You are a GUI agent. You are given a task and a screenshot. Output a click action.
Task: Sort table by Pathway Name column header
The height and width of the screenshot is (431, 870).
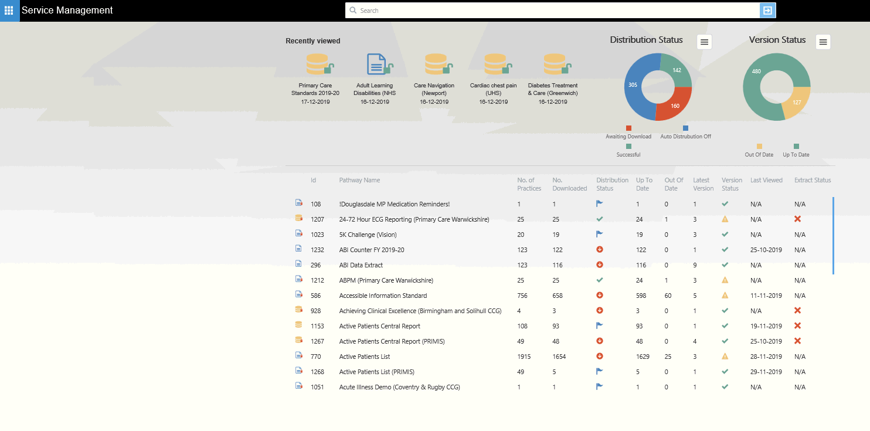coord(359,180)
